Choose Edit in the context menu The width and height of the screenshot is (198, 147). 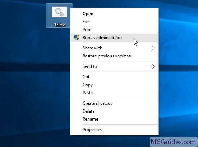pos(114,22)
